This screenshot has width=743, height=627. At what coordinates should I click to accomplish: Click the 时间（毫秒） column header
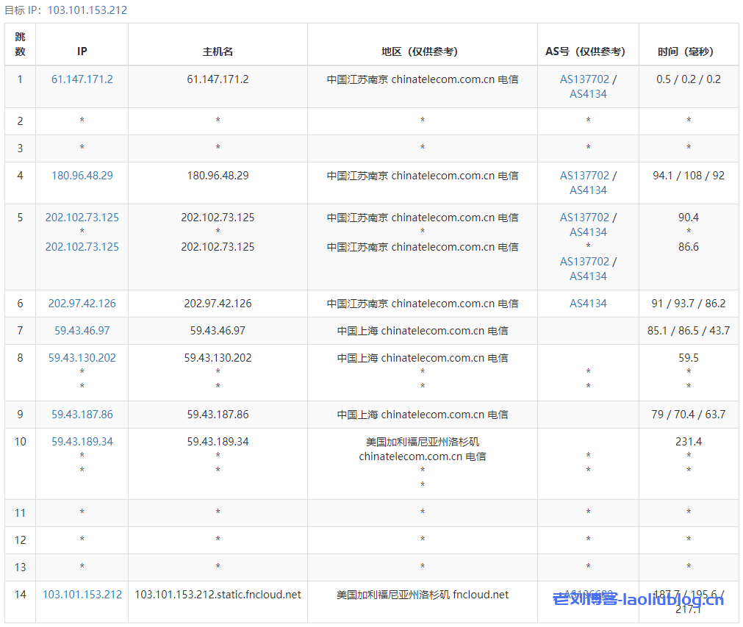pos(688,51)
